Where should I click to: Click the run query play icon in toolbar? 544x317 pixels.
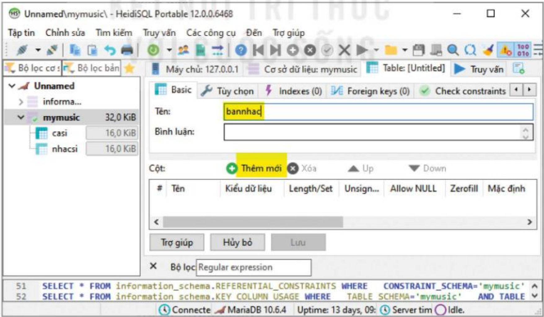(362, 50)
